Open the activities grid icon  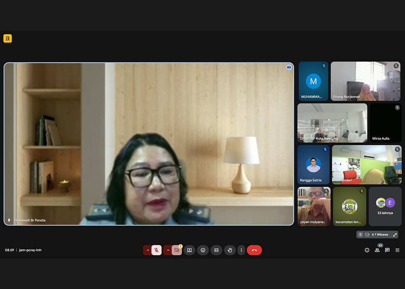[397, 250]
